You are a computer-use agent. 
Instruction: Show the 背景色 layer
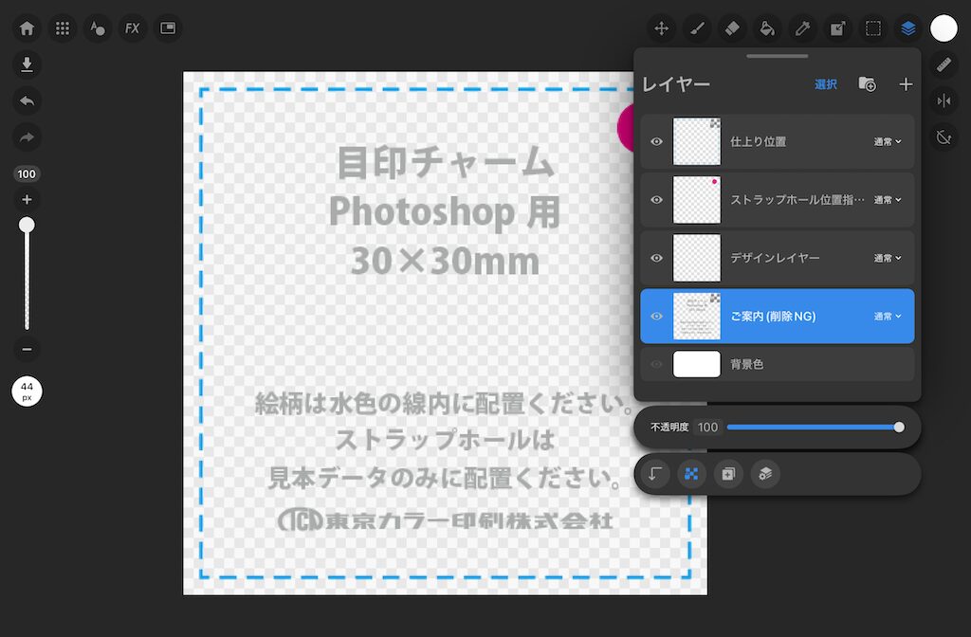[x=656, y=364]
